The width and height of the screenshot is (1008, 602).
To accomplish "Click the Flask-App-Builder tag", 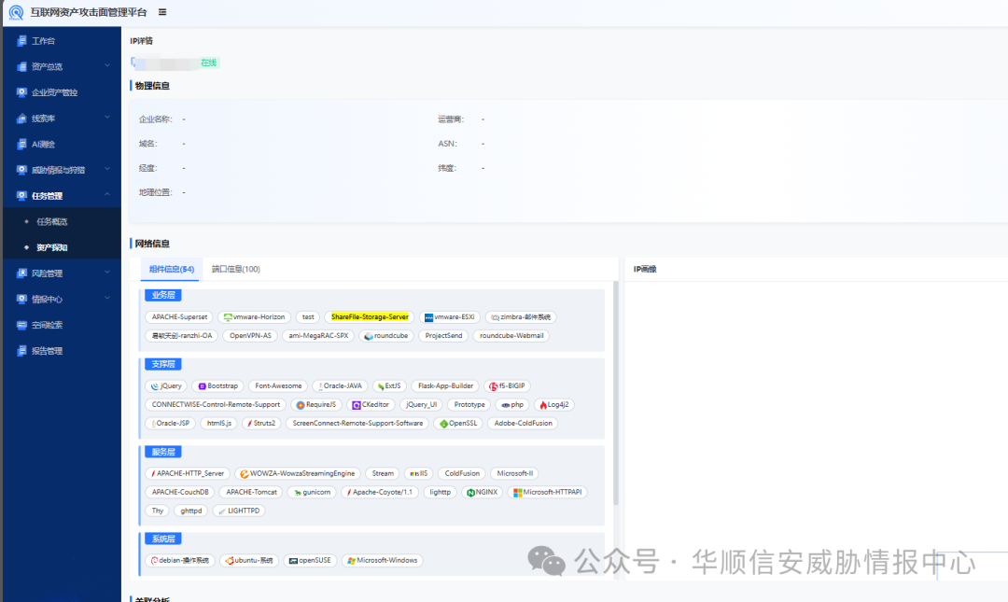I will pyautogui.click(x=445, y=385).
